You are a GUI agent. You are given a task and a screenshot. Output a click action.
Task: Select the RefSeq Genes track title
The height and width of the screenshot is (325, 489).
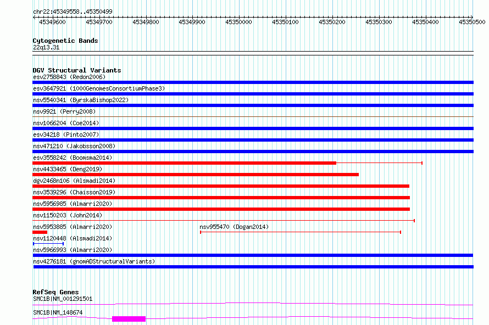pos(55,292)
